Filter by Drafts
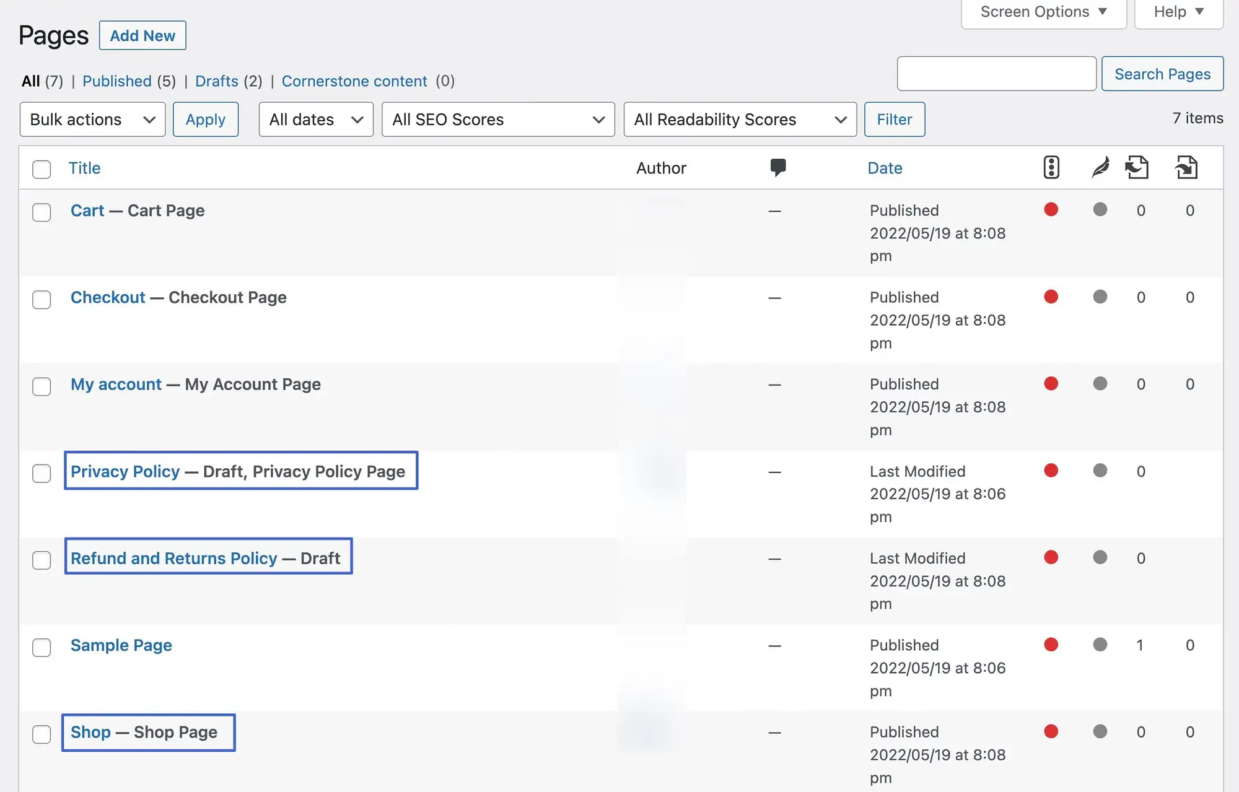The image size is (1239, 792). click(x=217, y=81)
